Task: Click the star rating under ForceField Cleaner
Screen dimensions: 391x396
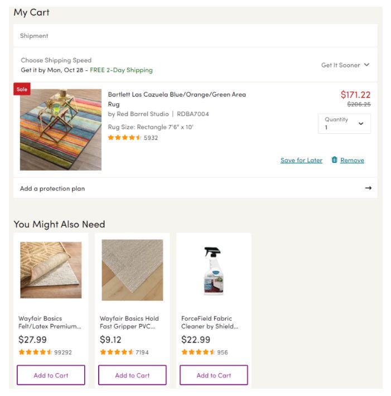Action: pos(198,352)
